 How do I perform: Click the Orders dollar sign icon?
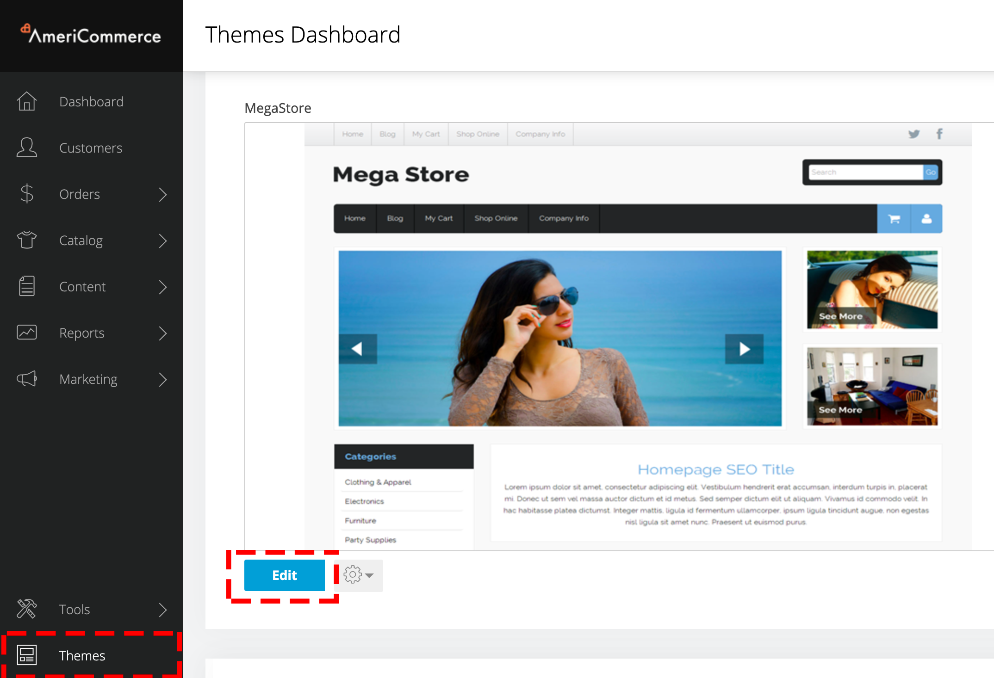click(27, 194)
